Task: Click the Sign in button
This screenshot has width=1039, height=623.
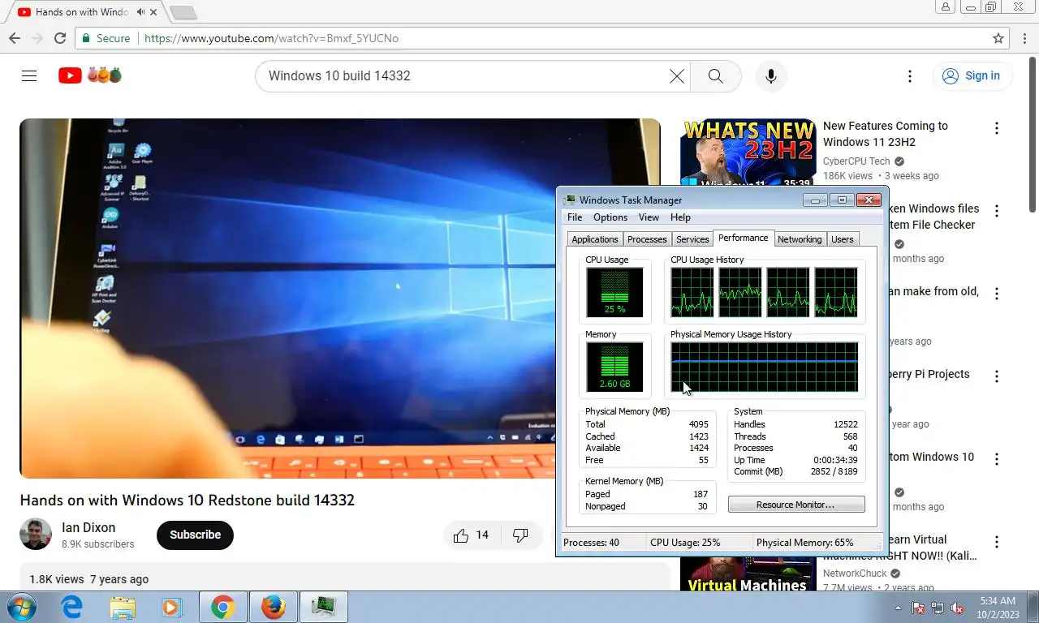Action: [972, 75]
